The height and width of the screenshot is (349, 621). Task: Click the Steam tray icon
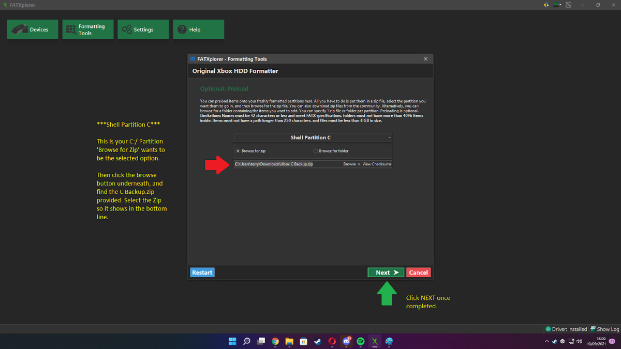(x=554, y=341)
